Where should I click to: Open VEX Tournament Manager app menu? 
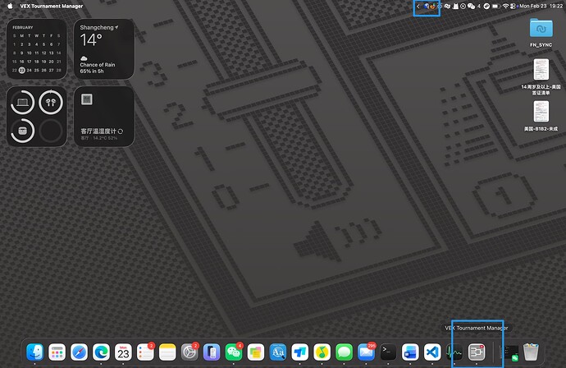[51, 6]
